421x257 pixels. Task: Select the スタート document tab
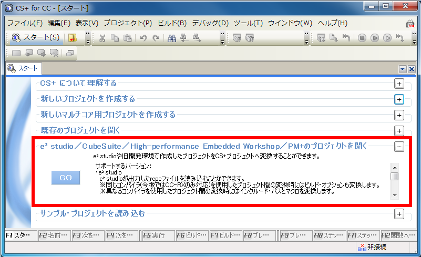(23, 68)
